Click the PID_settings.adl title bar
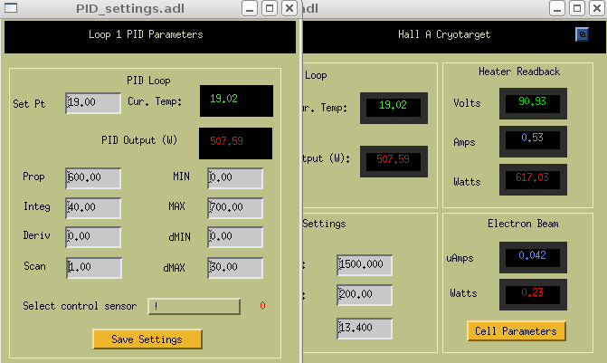 pyautogui.click(x=130, y=8)
